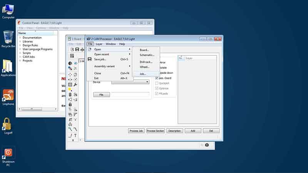The height and width of the screenshot is (173, 308).
Task: Click the info icon in Board status bar
Action: tap(207, 145)
